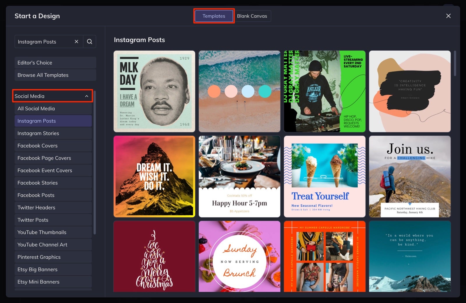Screen dimensions: 466x303
Task: Click the search magnifier icon
Action: pos(89,41)
